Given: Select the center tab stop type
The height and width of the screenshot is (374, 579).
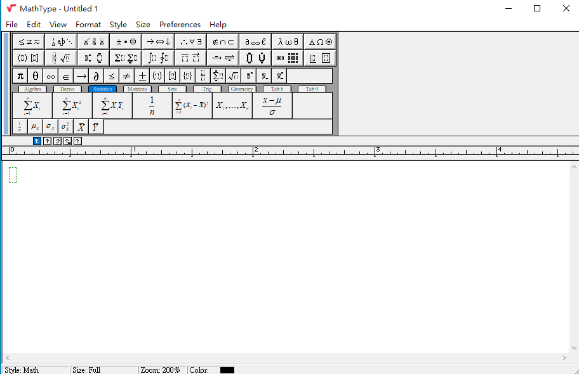Looking at the screenshot, I should [x=47, y=141].
